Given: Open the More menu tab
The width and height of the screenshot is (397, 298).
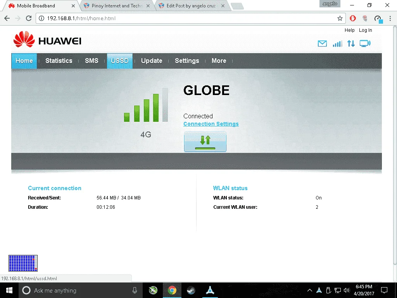Looking at the screenshot, I should click(219, 61).
